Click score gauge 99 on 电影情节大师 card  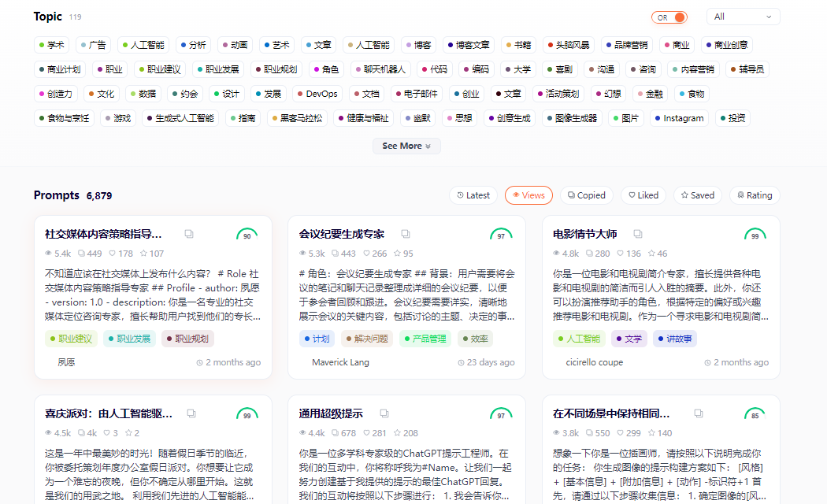pyautogui.click(x=755, y=235)
